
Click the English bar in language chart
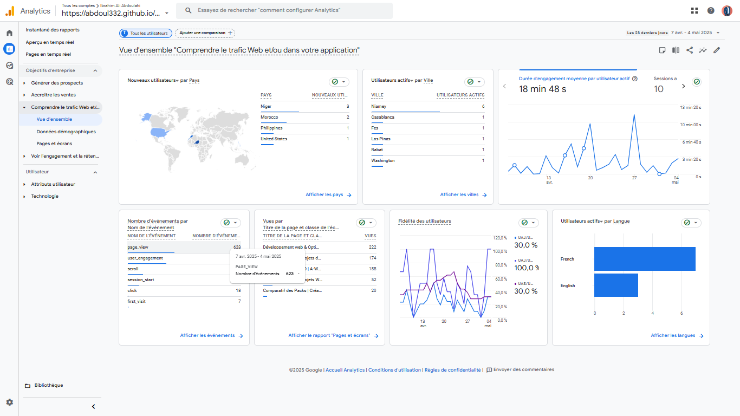(616, 285)
